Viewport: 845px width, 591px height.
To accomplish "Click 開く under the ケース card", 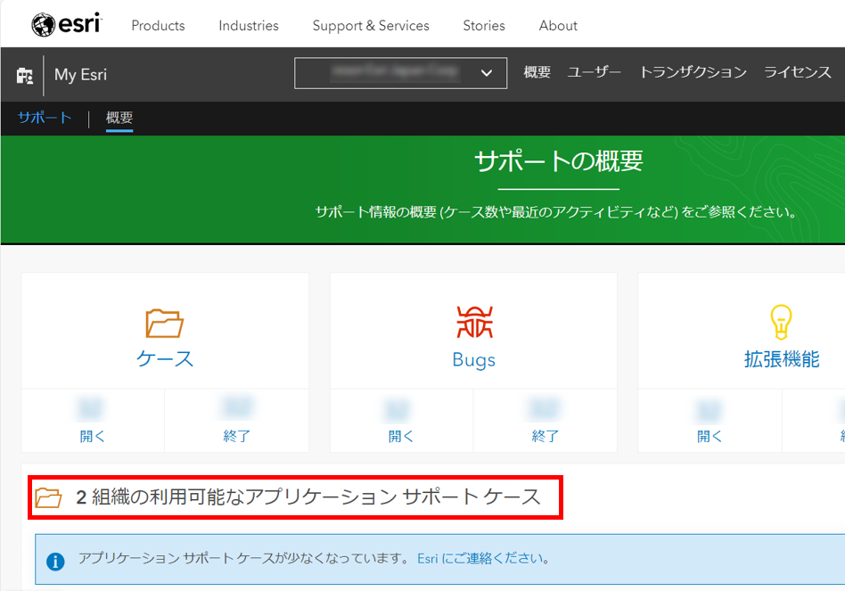I will pyautogui.click(x=92, y=436).
